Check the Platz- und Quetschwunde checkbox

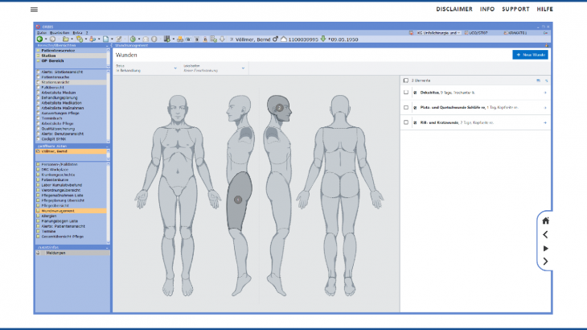coord(405,107)
